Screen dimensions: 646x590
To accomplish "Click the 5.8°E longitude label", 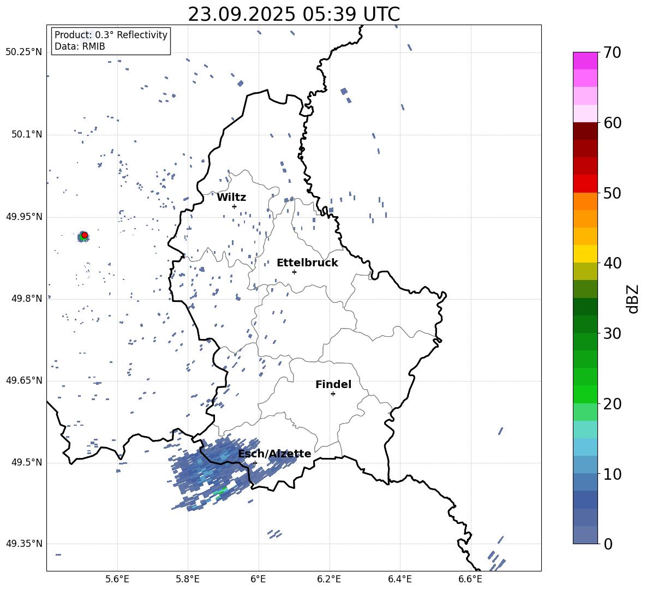I will click(x=188, y=579).
